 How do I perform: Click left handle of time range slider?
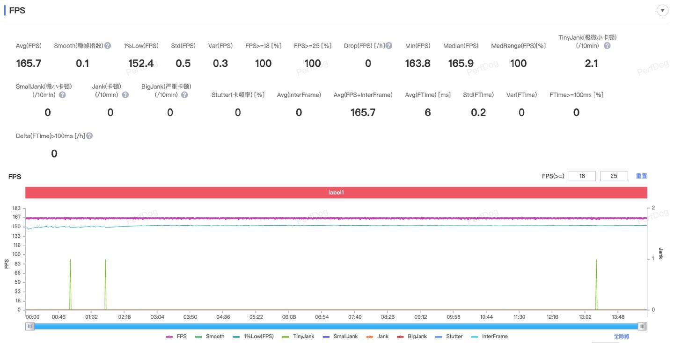[x=30, y=326]
